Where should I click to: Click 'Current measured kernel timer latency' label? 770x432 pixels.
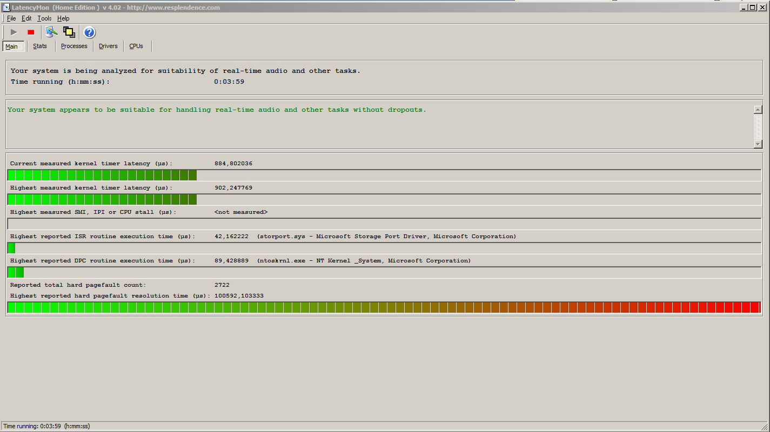[91, 164]
